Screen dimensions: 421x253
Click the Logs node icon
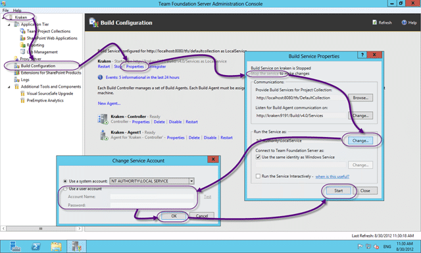(16, 80)
